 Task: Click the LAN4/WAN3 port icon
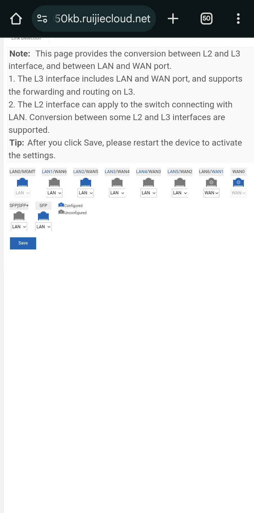[148, 183]
